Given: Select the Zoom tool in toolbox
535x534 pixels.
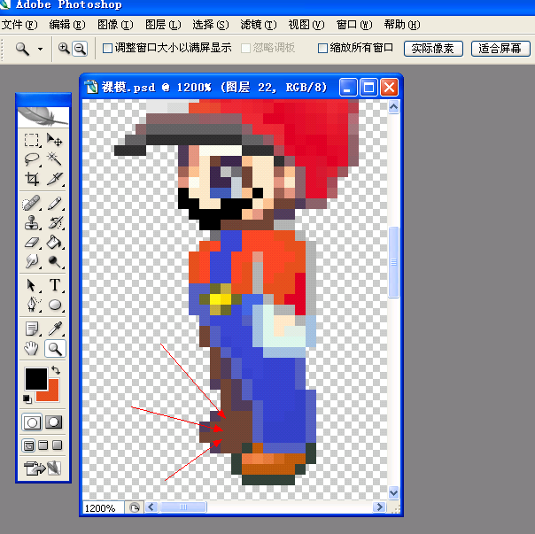Looking at the screenshot, I should [55, 349].
